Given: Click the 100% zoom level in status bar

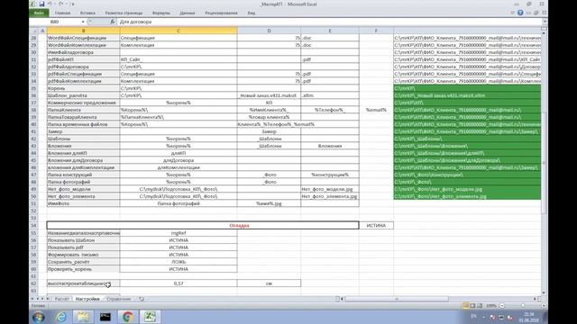Looking at the screenshot, I should (x=491, y=306).
